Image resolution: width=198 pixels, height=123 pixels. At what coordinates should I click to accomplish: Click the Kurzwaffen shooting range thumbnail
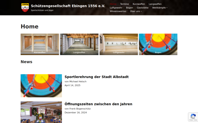tap(40, 44)
